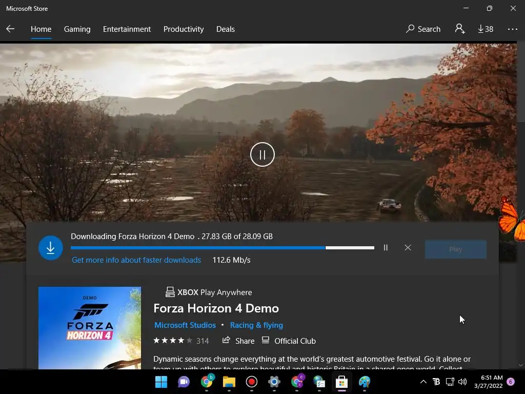Open network status tray icon
The width and height of the screenshot is (525, 394).
click(x=450, y=382)
